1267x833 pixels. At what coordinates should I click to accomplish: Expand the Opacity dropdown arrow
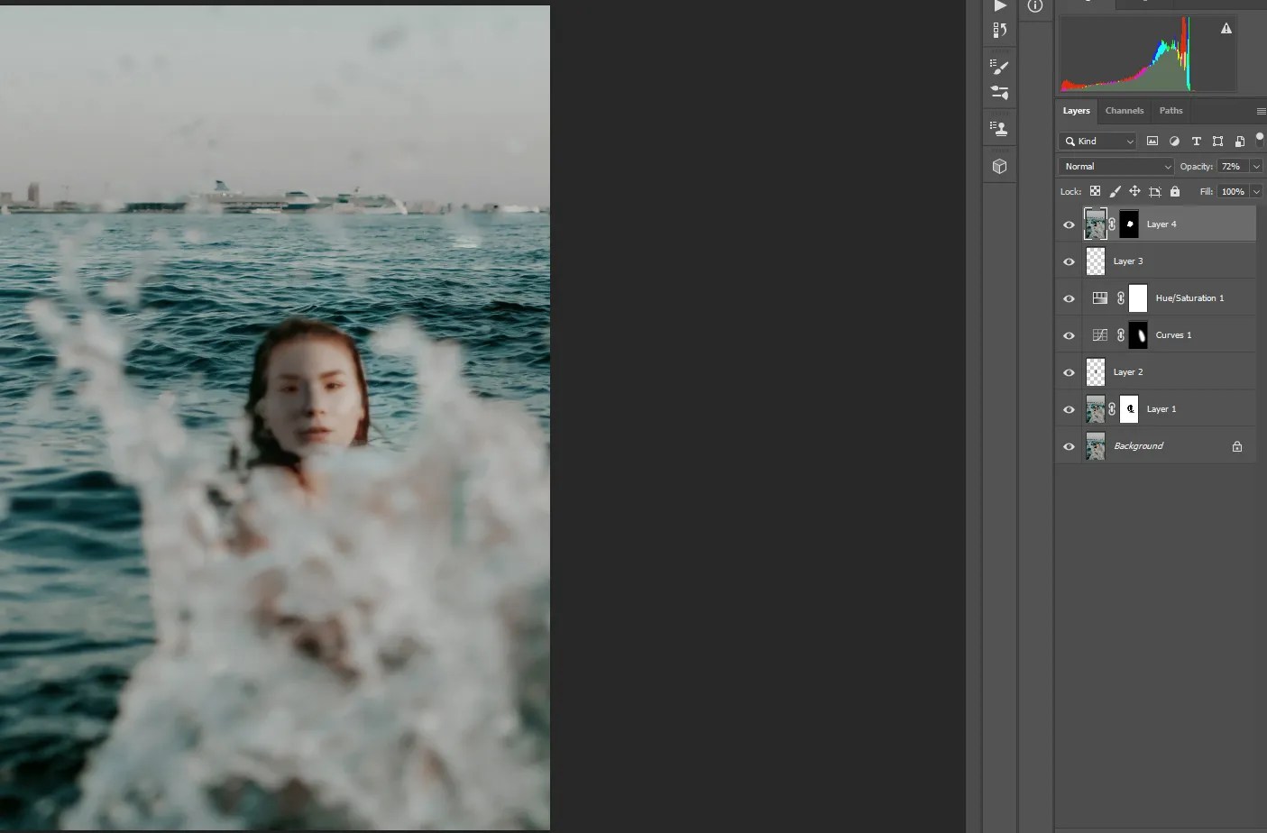(x=1257, y=166)
